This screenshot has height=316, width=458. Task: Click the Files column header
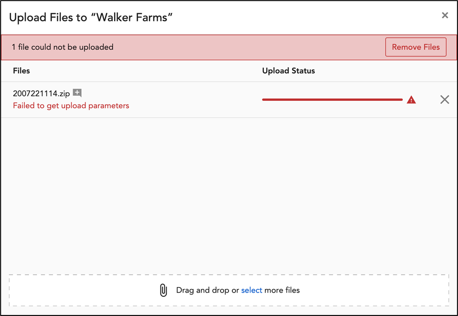[x=22, y=71]
